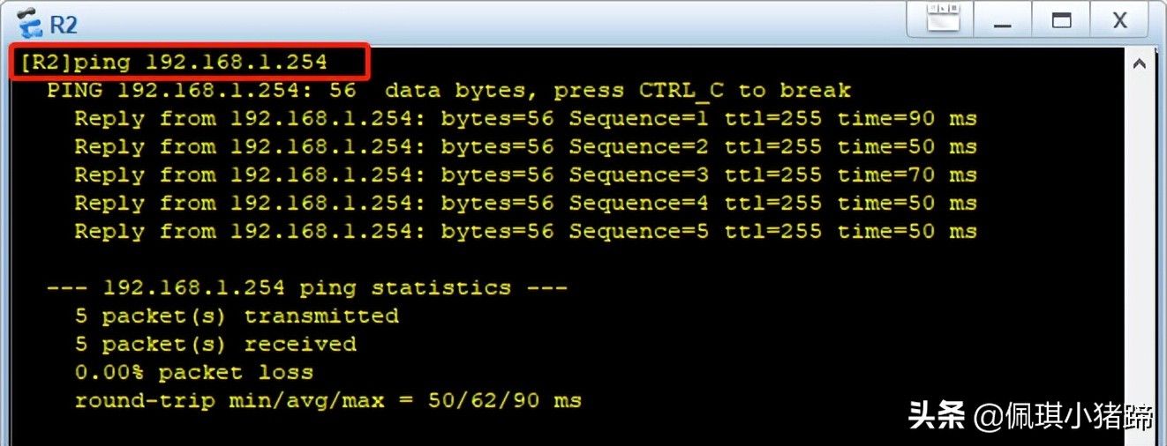Click the "5 packet(s) received" line
The image size is (1167, 446).
click(215, 344)
